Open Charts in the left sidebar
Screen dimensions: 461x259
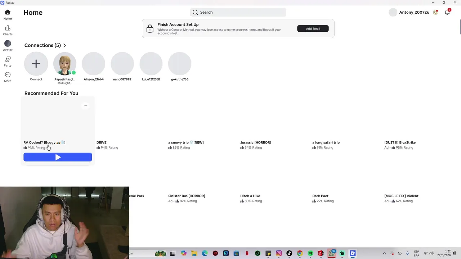click(8, 31)
